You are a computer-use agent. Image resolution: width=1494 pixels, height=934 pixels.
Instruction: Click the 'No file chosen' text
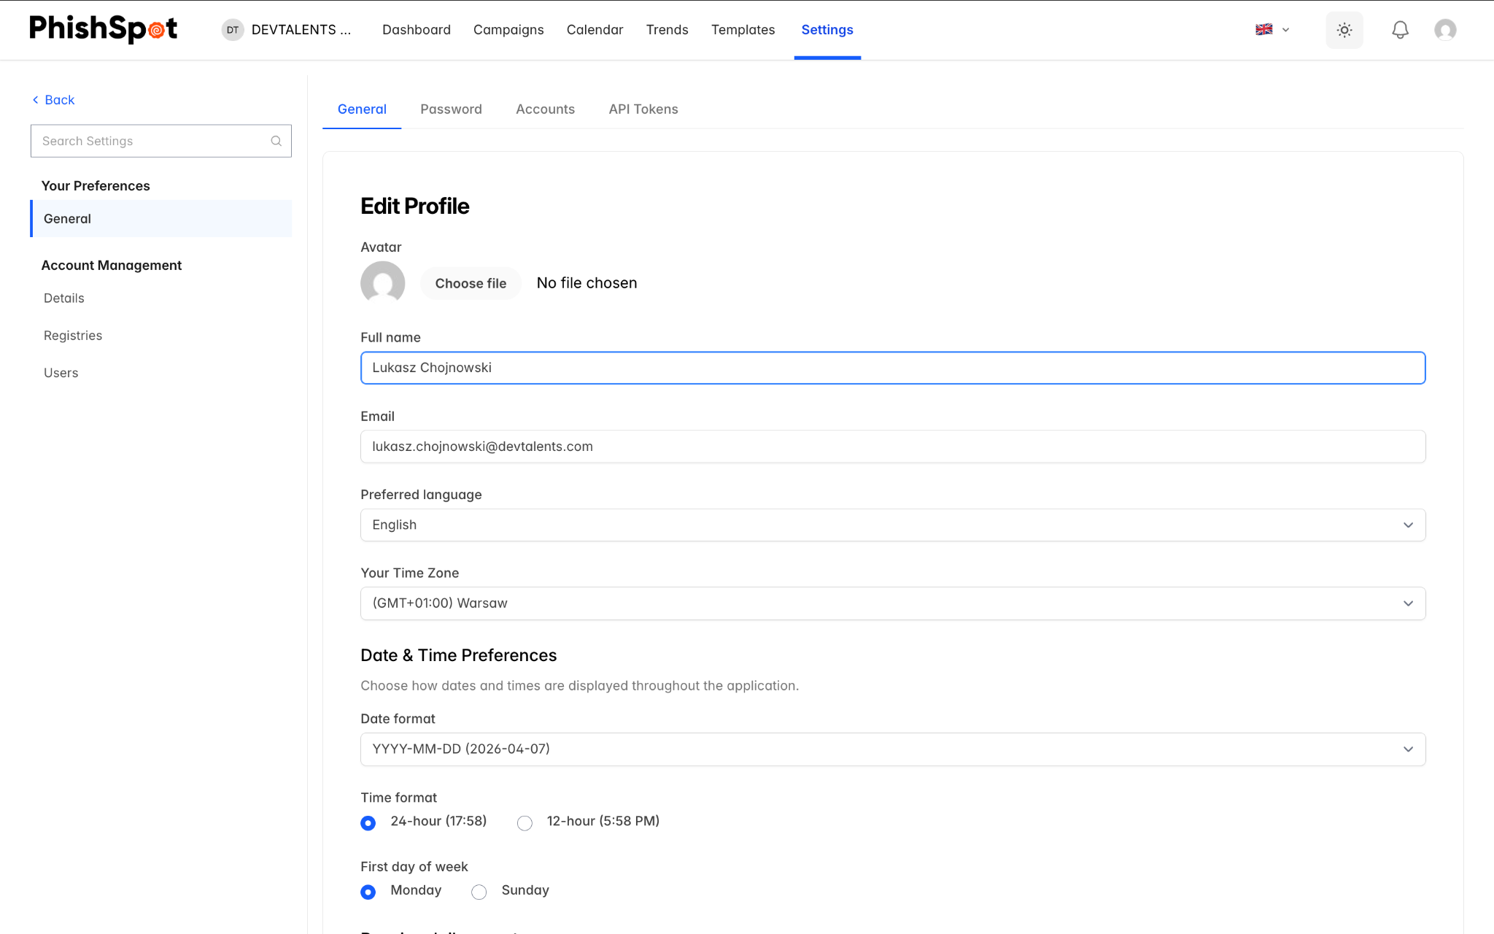coord(587,283)
